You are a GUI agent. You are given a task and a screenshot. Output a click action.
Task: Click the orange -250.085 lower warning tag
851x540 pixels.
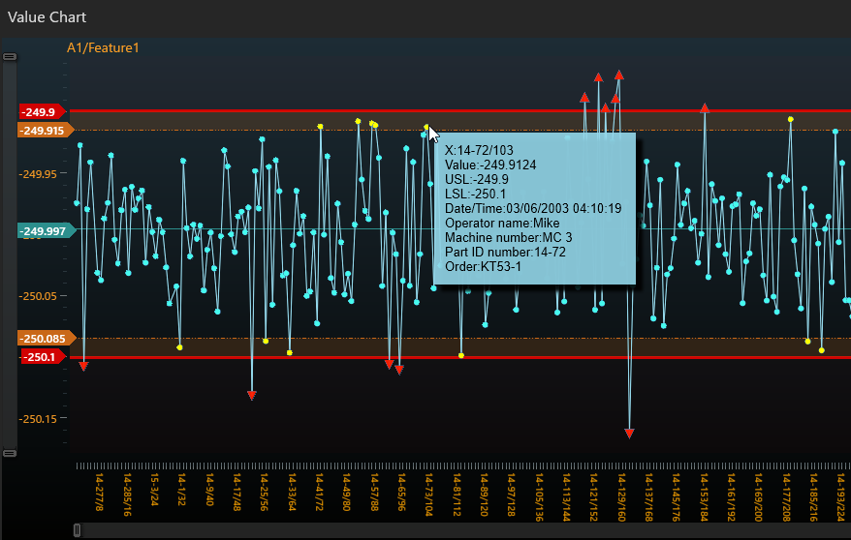click(x=44, y=339)
